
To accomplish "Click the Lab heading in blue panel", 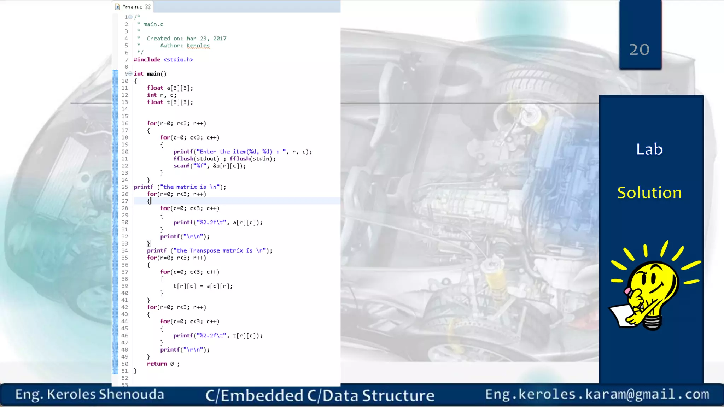I will pyautogui.click(x=649, y=149).
